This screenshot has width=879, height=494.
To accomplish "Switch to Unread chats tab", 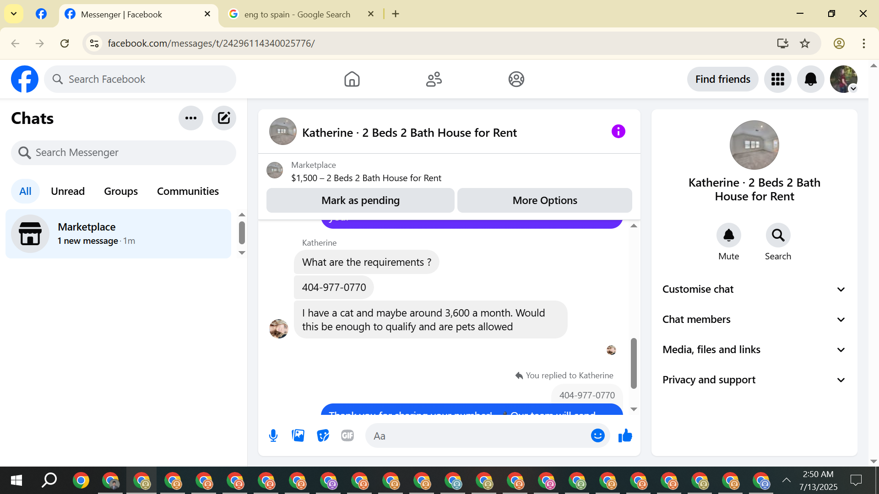I will [68, 191].
